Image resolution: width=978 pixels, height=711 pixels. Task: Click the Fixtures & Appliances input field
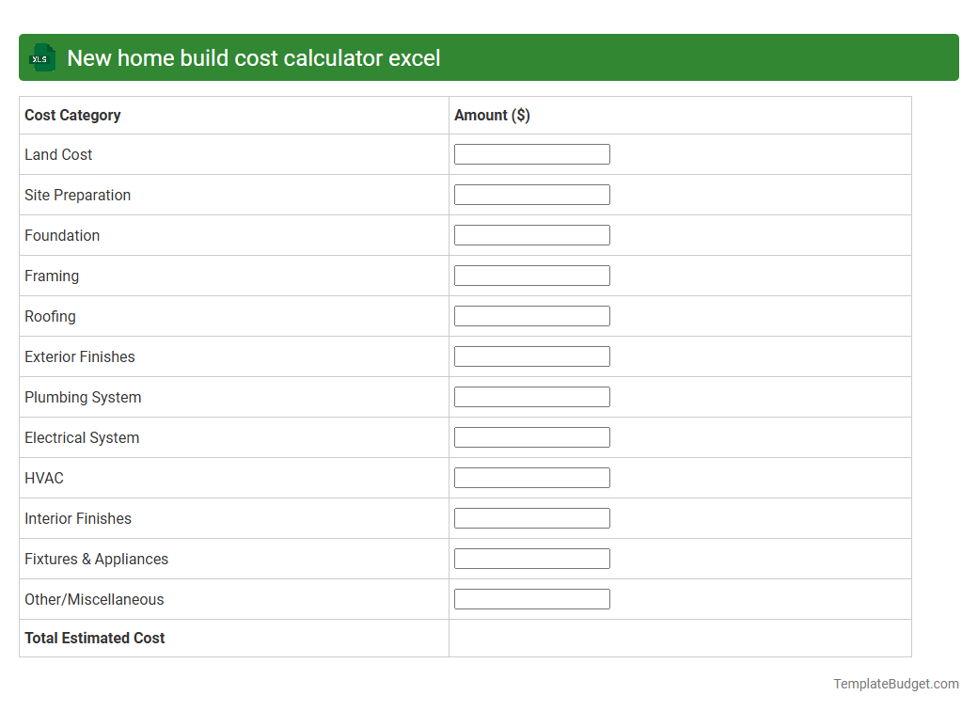point(531,558)
